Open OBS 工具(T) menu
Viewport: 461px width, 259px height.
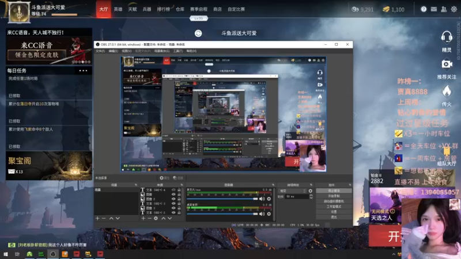click(178, 51)
